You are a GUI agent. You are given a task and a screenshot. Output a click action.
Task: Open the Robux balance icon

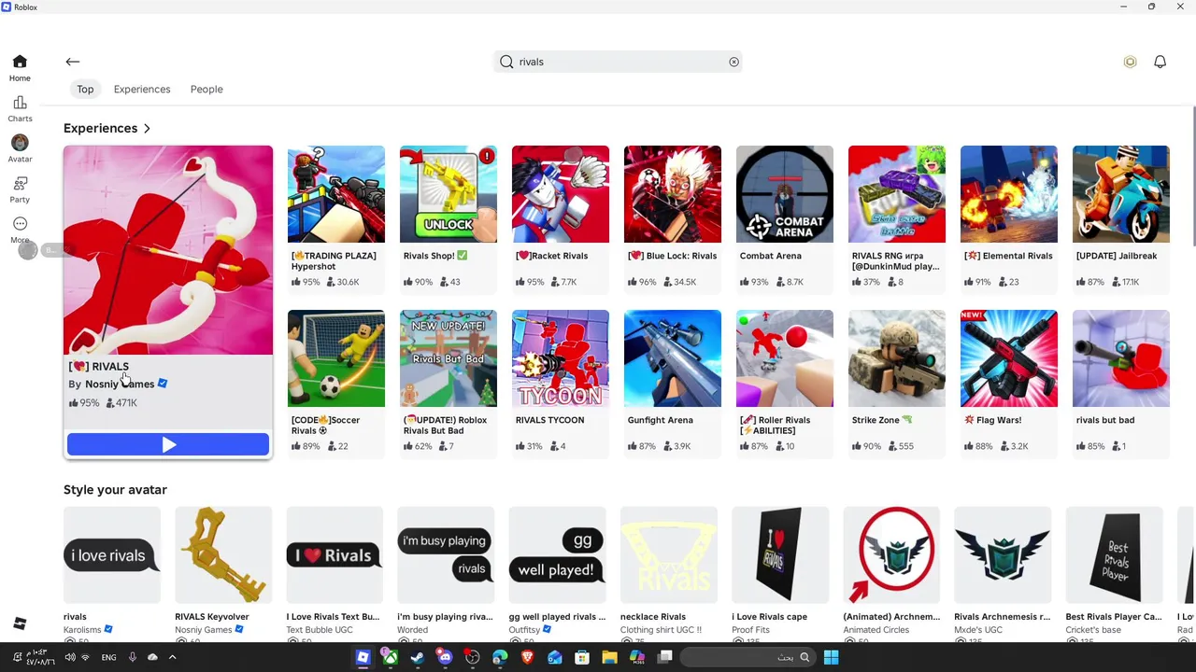click(x=1130, y=62)
